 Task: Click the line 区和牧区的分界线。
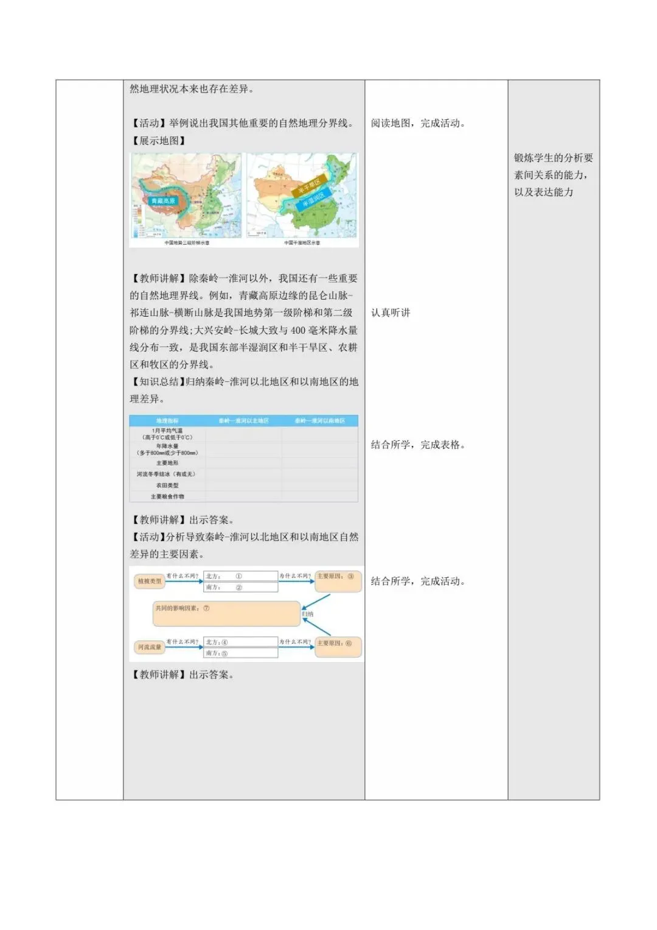coord(172,364)
